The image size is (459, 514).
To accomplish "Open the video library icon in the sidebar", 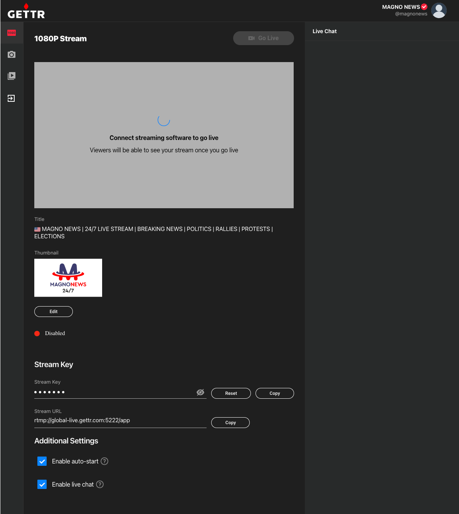I will tap(12, 76).
